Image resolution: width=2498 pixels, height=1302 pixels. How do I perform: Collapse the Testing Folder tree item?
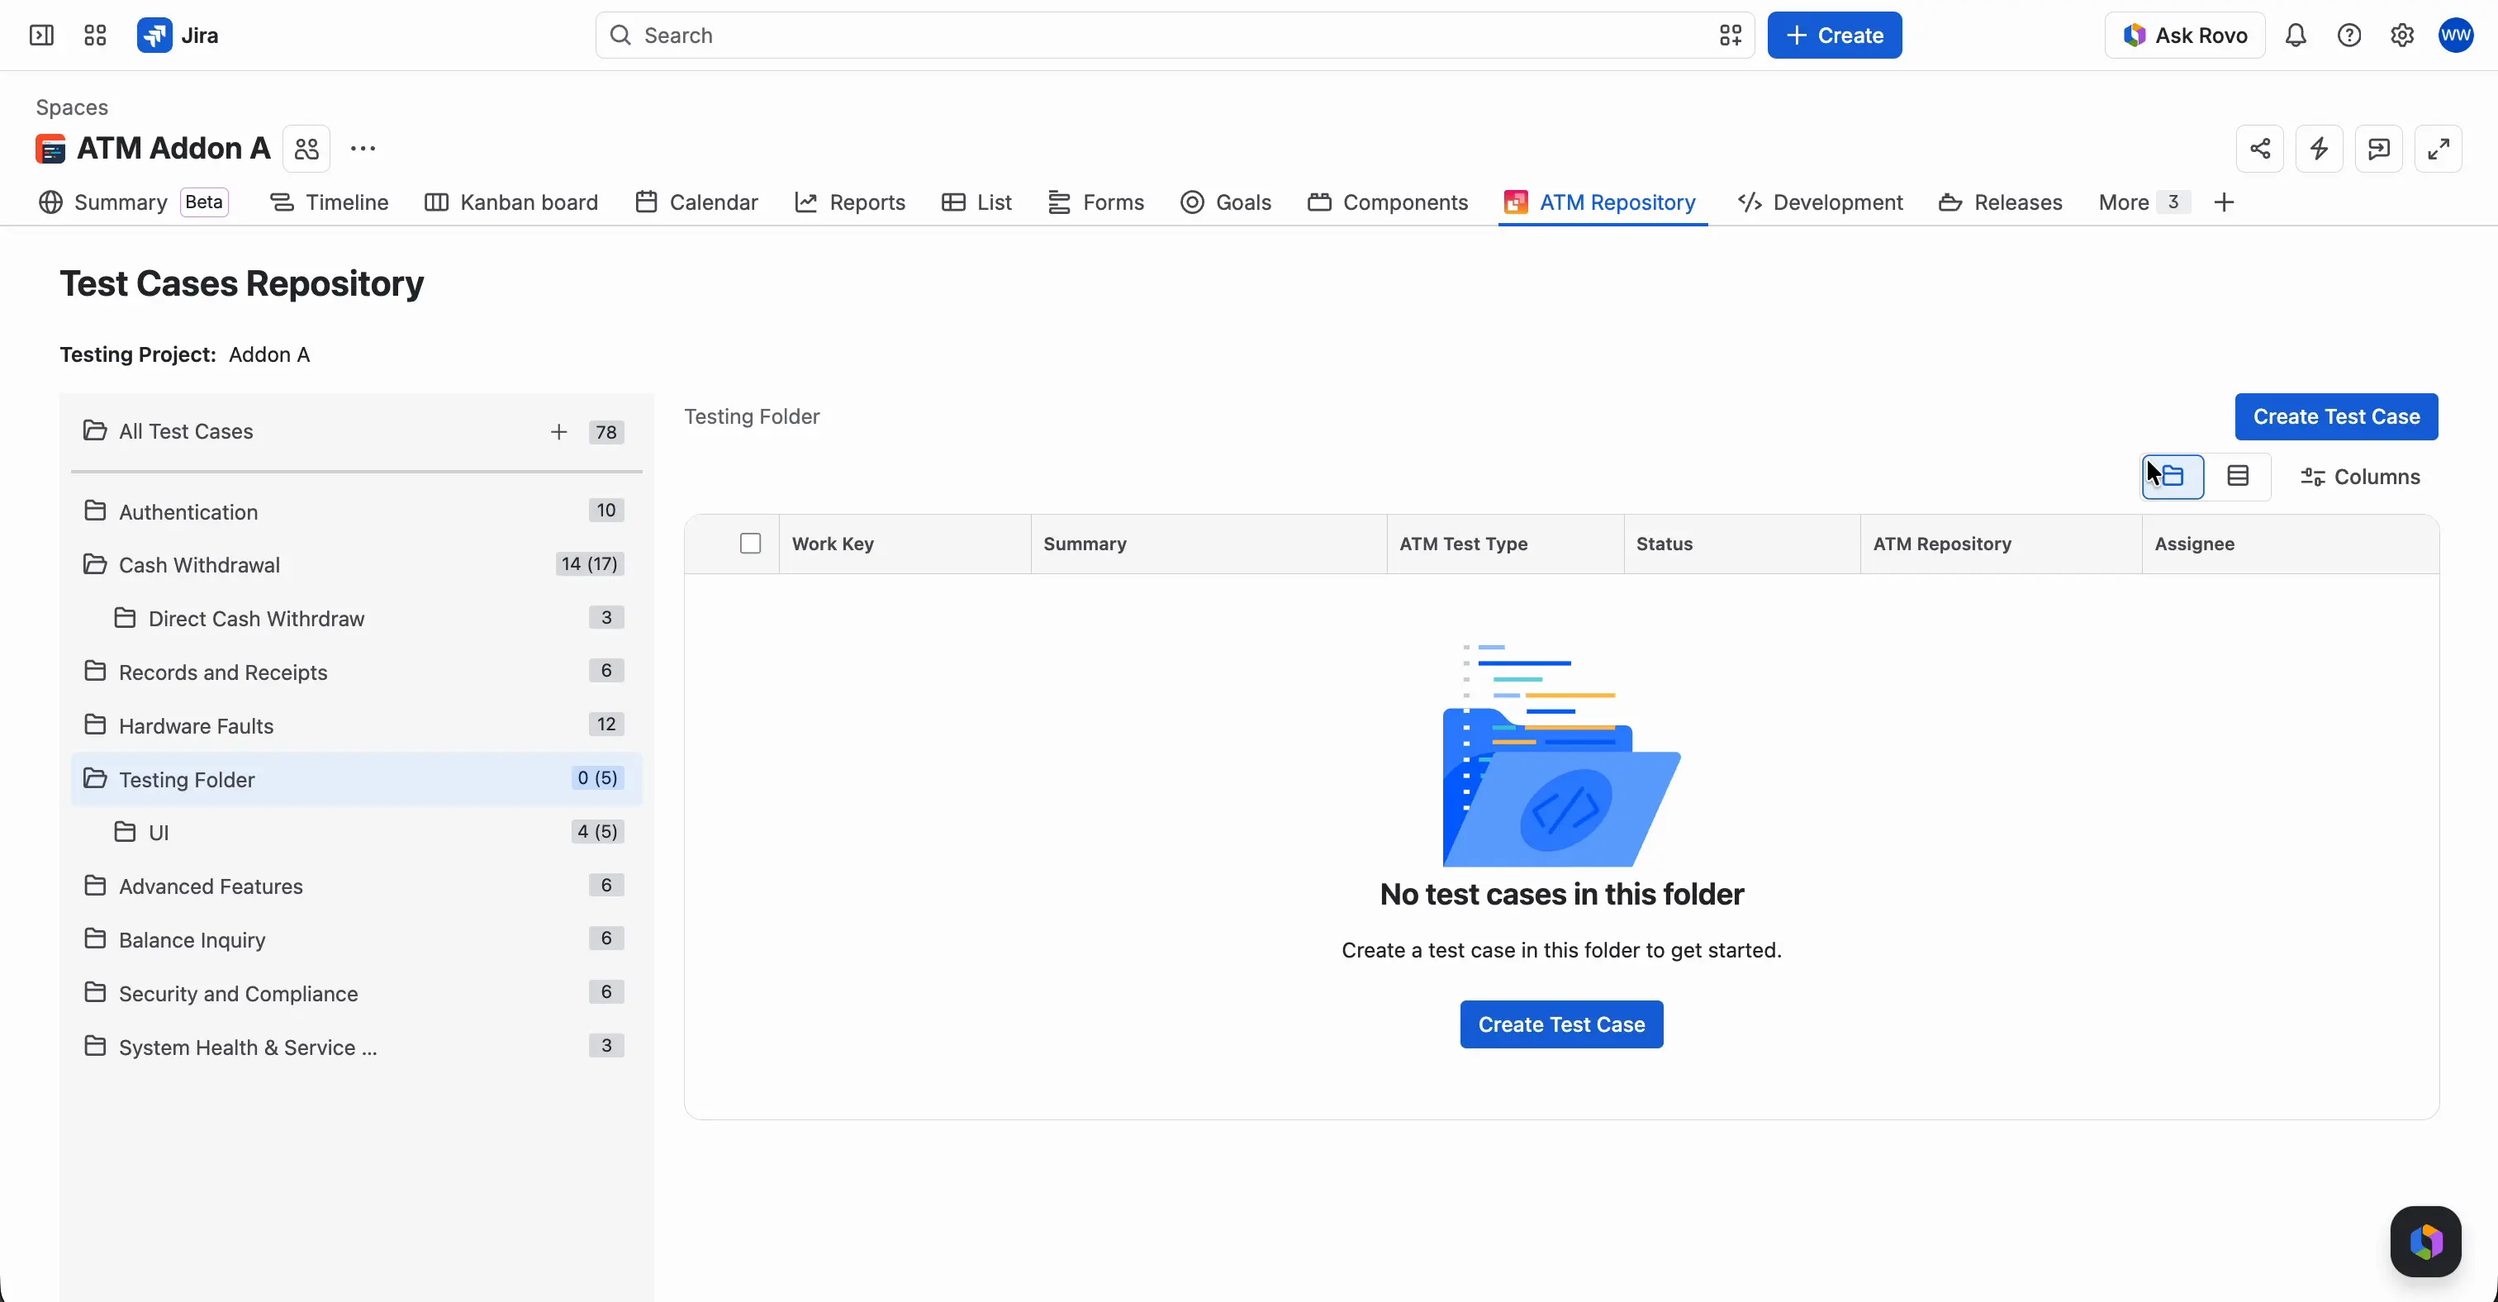coord(95,778)
